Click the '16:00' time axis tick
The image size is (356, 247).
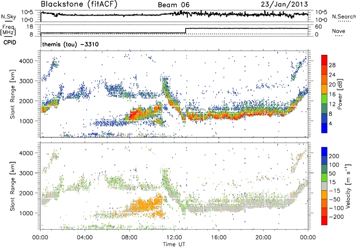coord(218,238)
